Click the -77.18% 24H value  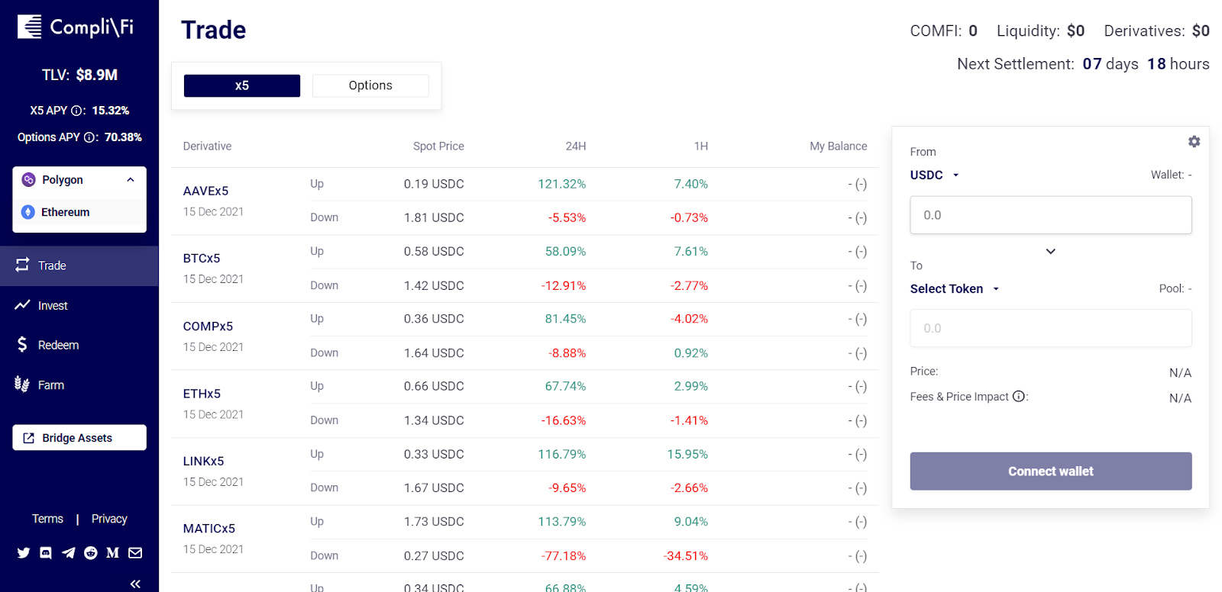[x=564, y=556]
